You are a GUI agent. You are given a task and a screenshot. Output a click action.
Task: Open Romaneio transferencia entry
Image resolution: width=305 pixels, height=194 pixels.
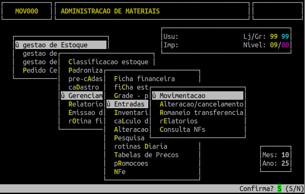click(x=201, y=112)
